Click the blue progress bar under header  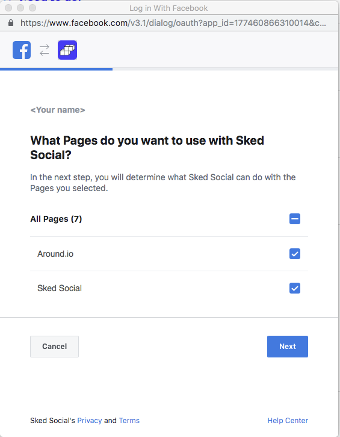pos(56,69)
